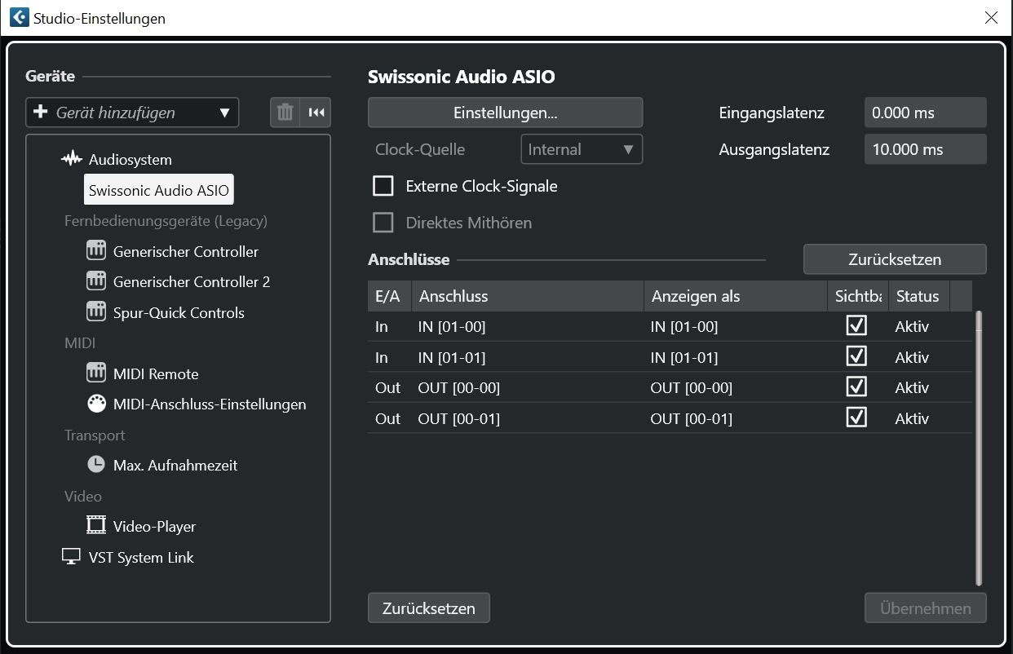Image resolution: width=1013 pixels, height=654 pixels.
Task: Click the Einstellungen... button
Action: tap(506, 113)
